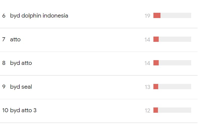Image resolution: width=198 pixels, height=124 pixels.
Task: Click the score value 12
Action: 147,110
